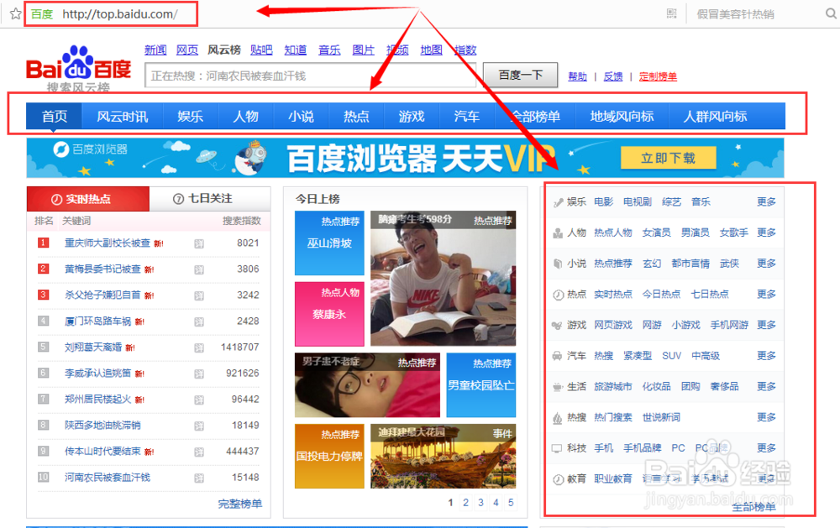
Task: Open 风云时讯 in the navigation bar
Action: point(122,116)
